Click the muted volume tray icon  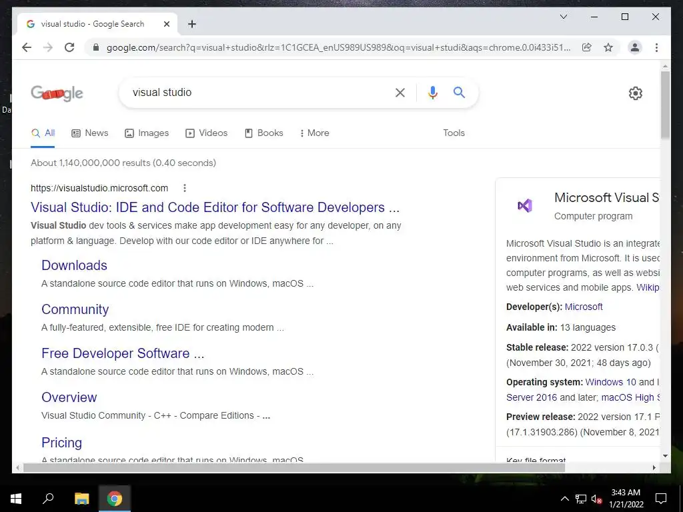click(596, 499)
